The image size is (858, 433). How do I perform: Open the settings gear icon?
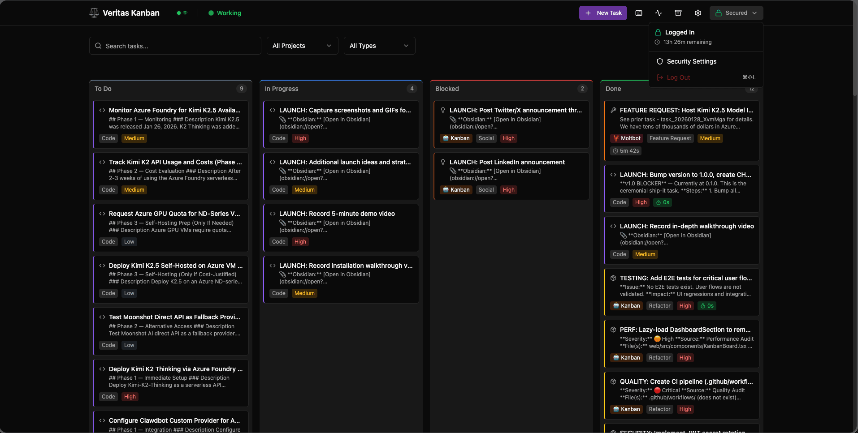(x=698, y=13)
